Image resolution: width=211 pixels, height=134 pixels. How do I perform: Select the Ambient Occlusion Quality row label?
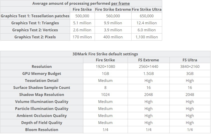tap(42, 115)
